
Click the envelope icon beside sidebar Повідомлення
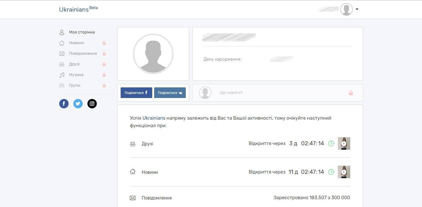[62, 54]
